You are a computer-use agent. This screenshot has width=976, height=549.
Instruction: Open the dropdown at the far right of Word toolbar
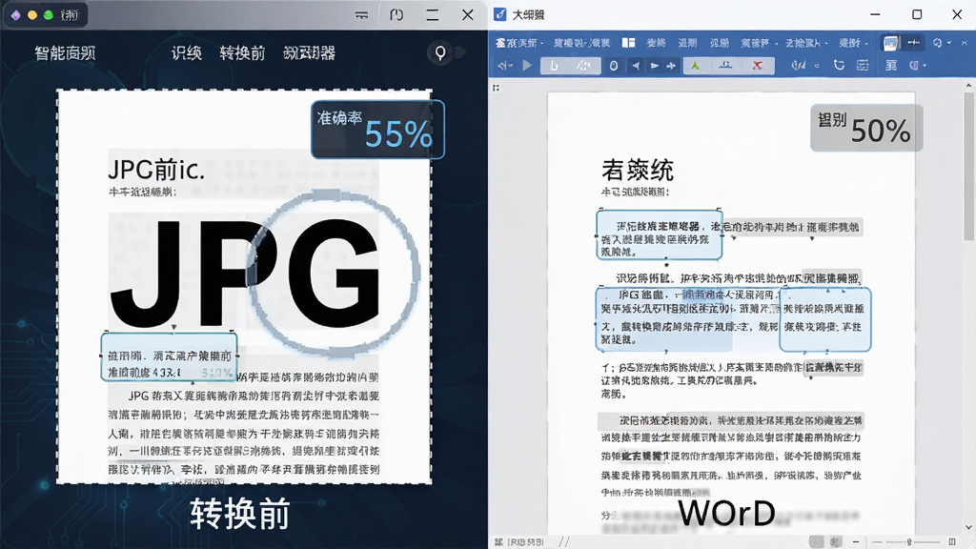pos(925,66)
